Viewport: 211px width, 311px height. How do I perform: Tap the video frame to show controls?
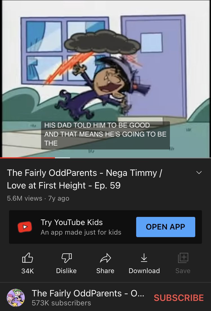tap(105, 79)
